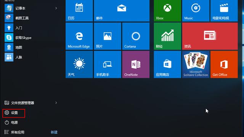The width and height of the screenshot is (244, 137).
Task: Open the 应用商店 store tile
Action: [167, 64]
